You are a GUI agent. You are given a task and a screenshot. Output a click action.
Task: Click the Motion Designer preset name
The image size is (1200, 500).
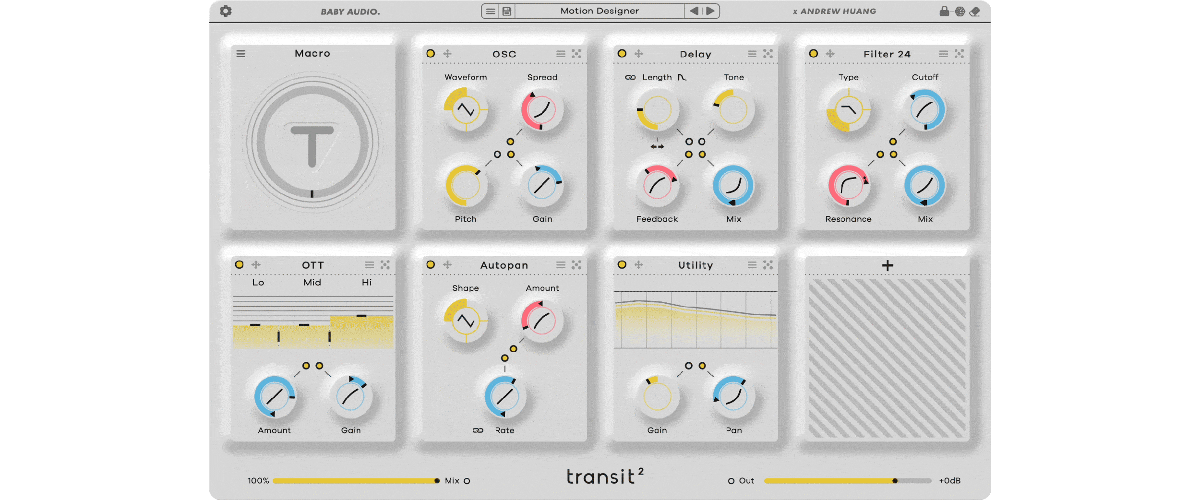599,11
